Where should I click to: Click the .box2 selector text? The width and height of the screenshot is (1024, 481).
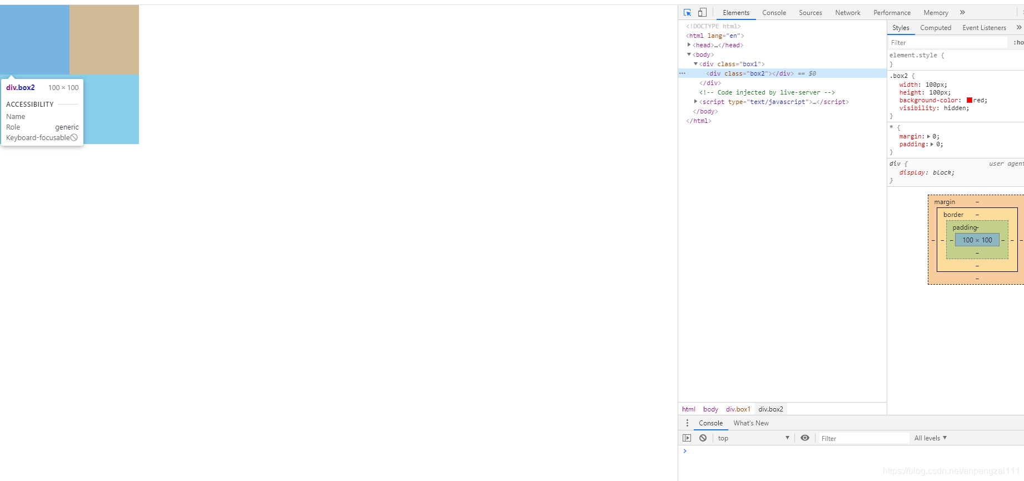coord(898,76)
